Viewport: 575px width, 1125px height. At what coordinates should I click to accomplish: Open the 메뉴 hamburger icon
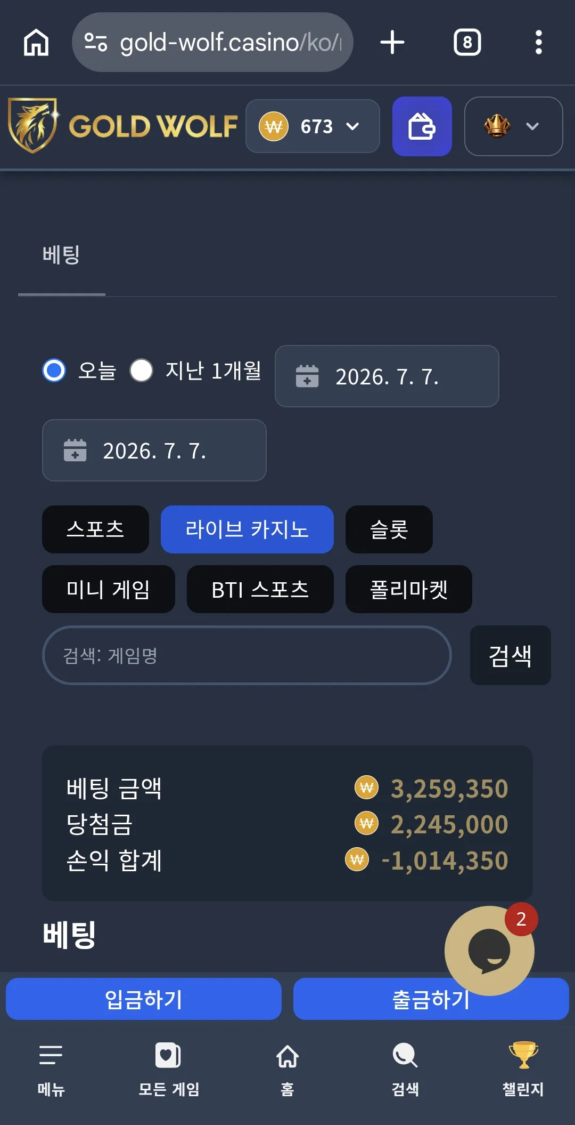tap(51, 1055)
